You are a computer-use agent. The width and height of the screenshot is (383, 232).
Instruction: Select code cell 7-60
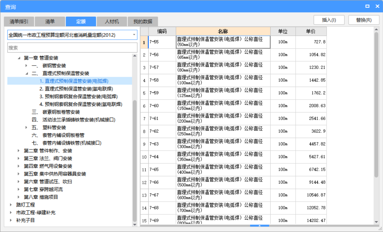click(x=162, y=106)
